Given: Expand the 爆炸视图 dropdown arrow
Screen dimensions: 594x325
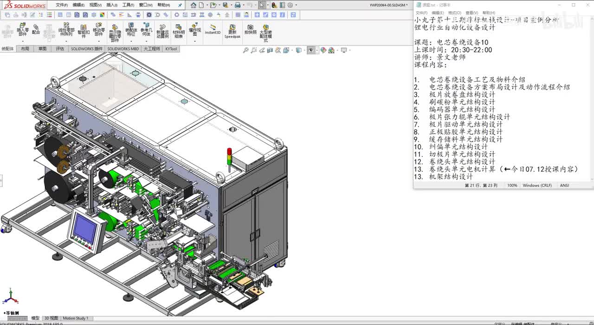Looking at the screenshot, I should point(194,41).
